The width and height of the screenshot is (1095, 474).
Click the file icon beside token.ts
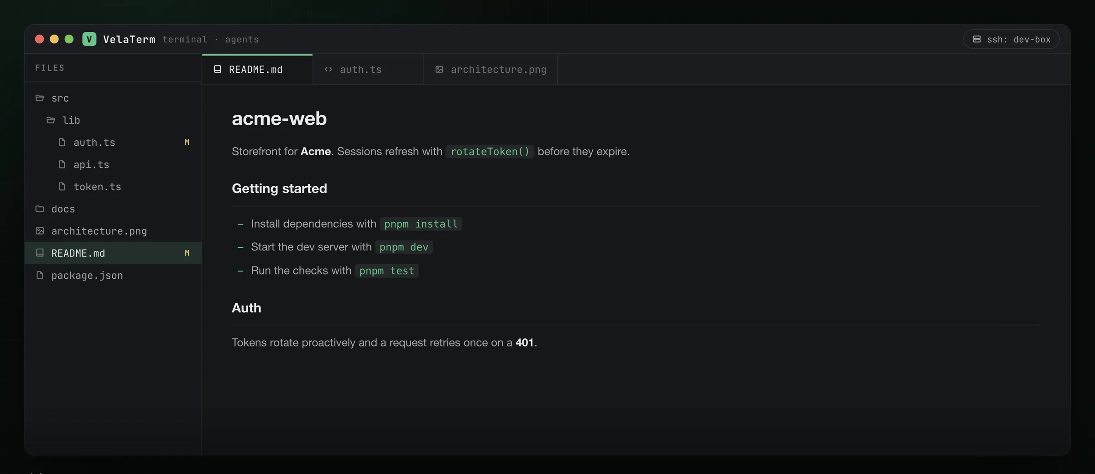pos(62,186)
